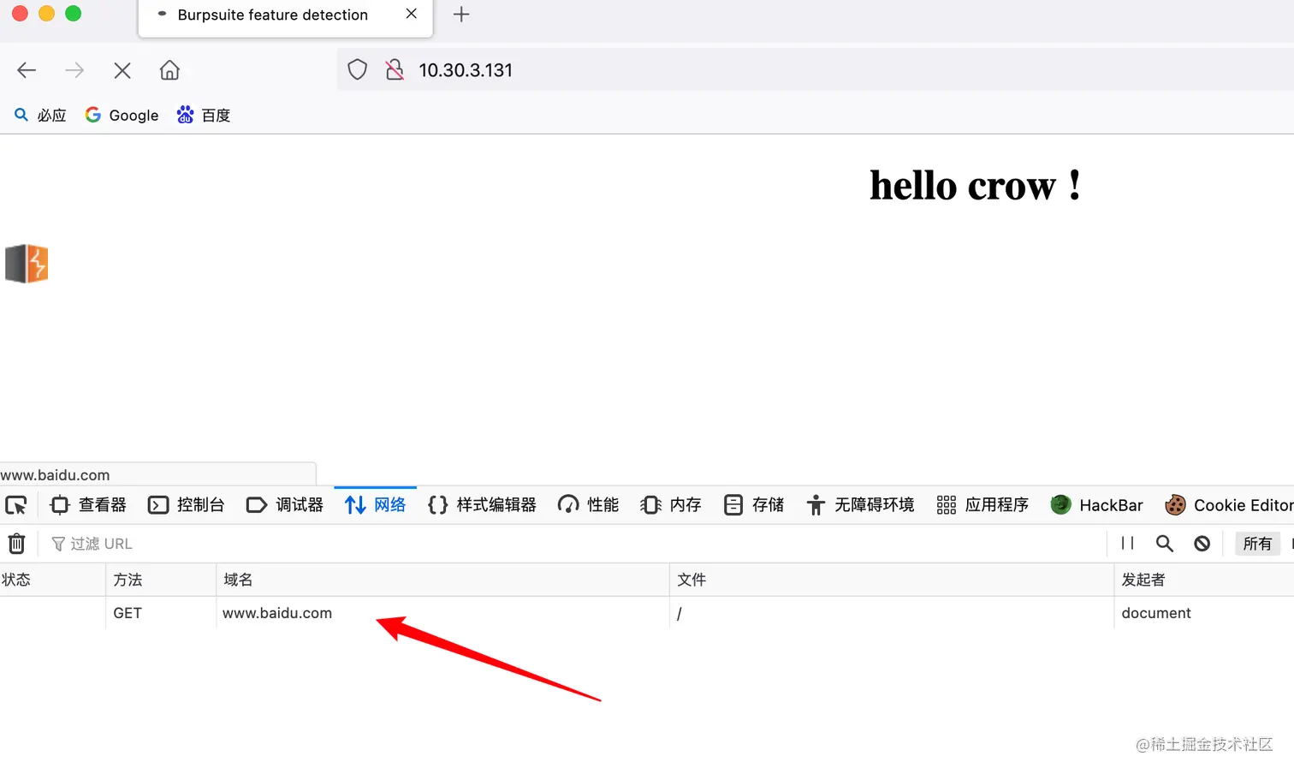The image size is (1294, 774).
Task: Focus the 过滤 URL filter field
Action: pyautogui.click(x=573, y=544)
